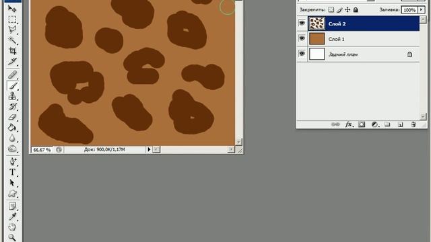The height and width of the screenshot is (242, 431).
Task: Create a new layer icon
Action: [400, 124]
